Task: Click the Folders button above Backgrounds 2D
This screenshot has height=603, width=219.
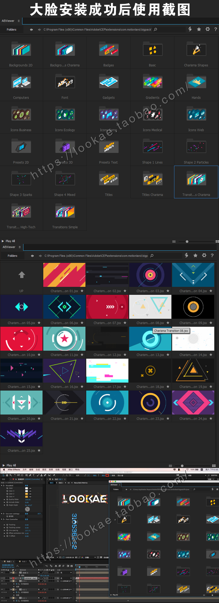Action: 12,30
